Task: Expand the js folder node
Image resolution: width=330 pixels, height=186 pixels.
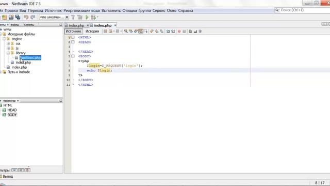Action: click(x=8, y=48)
